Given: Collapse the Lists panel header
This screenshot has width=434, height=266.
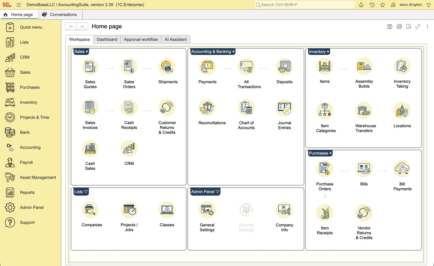Looking at the screenshot, I should click(x=81, y=192).
